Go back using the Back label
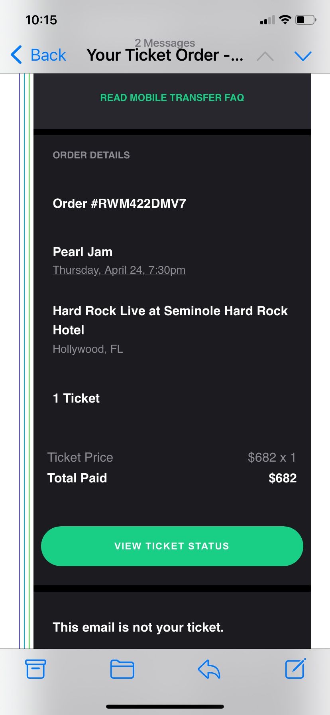Image resolution: width=330 pixels, height=715 pixels. [48, 55]
